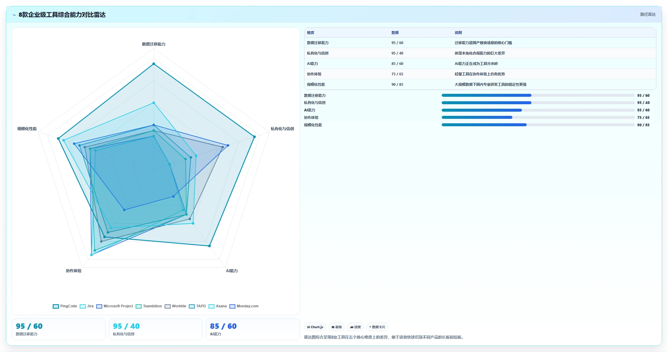Click PingCode's outermost point on 数据迁移能力 axis

click(x=154, y=64)
